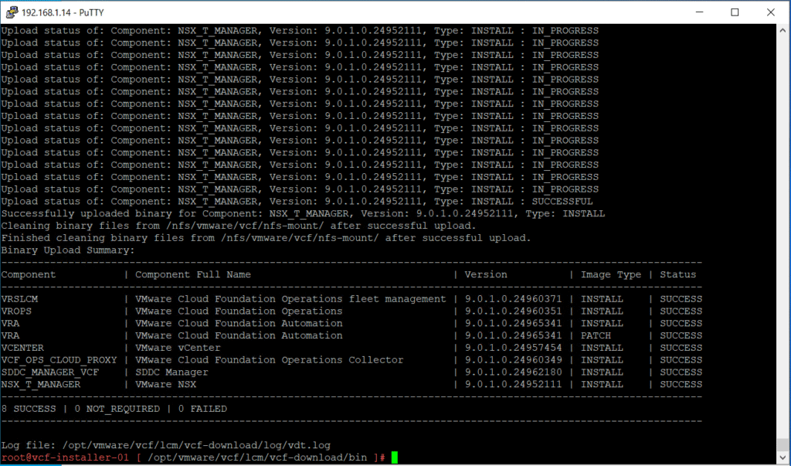The height and width of the screenshot is (466, 791).
Task: Click 'Binary Upload Summary:' line
Action: [x=68, y=250]
